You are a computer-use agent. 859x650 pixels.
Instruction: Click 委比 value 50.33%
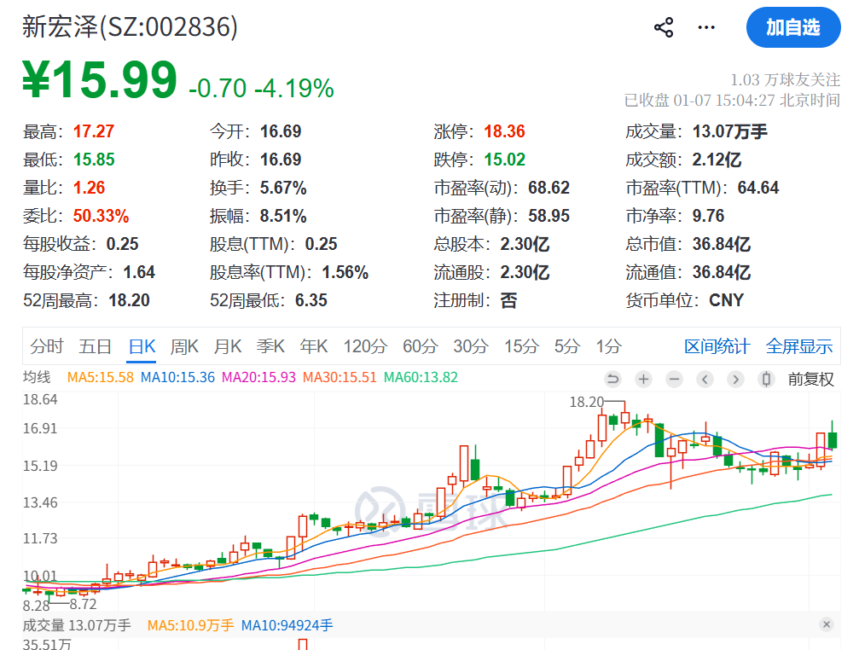pos(101,216)
